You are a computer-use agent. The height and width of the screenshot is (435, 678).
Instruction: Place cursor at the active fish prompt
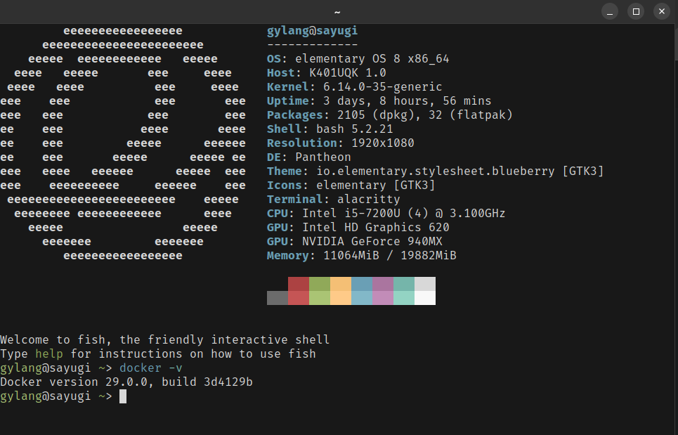tap(123, 396)
